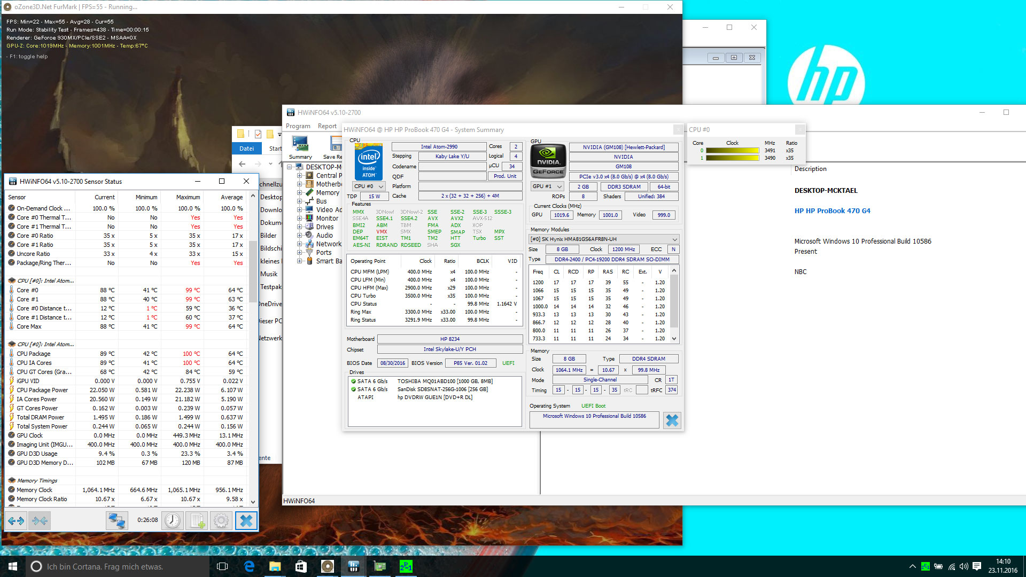Image resolution: width=1026 pixels, height=577 pixels.
Task: Open File Explorer from taskbar
Action: click(275, 566)
